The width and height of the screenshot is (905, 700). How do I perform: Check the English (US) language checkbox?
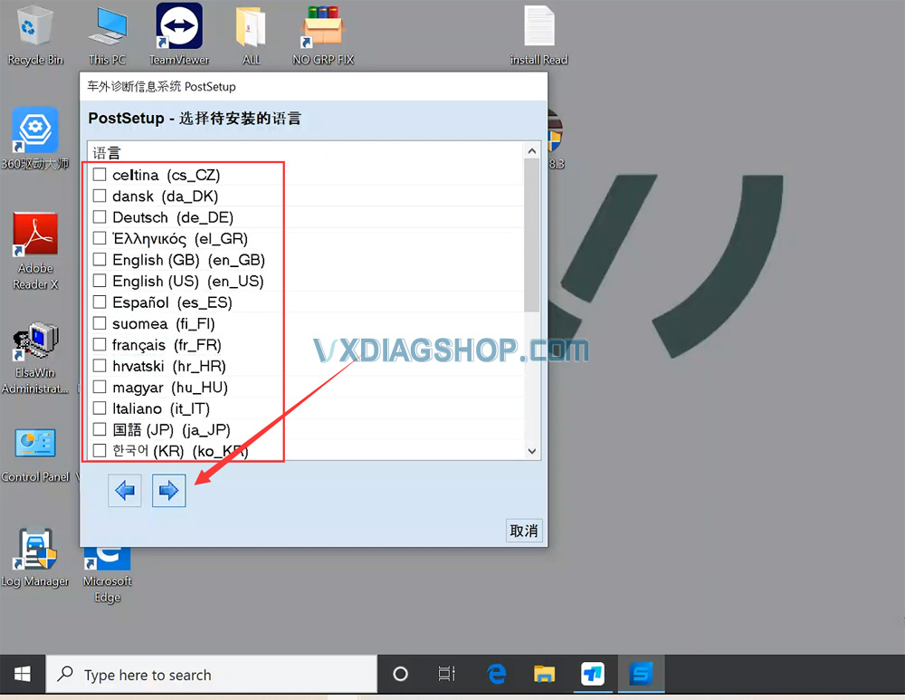(99, 281)
